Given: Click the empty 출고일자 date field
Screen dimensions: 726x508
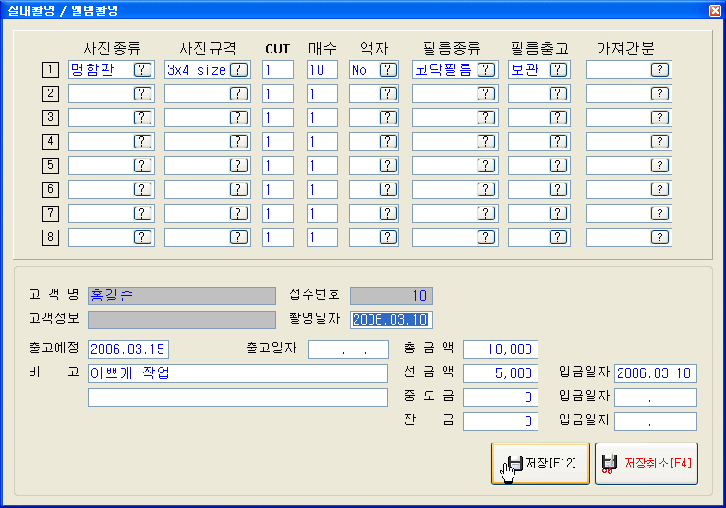Looking at the screenshot, I should pos(348,349).
